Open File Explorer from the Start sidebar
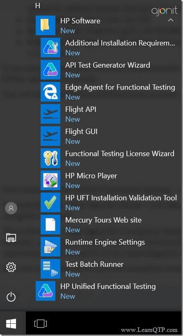 tap(11, 238)
